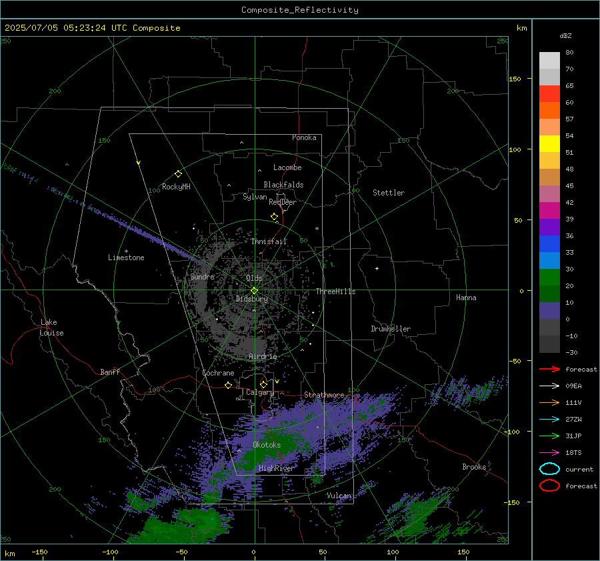Viewport: 600px width, 561px height.
Task: Click the Calgary city label
Action: [x=260, y=392]
